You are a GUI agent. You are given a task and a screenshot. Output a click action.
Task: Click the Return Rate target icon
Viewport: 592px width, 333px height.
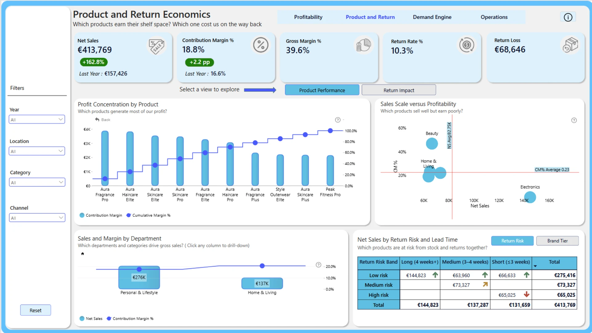point(467,45)
